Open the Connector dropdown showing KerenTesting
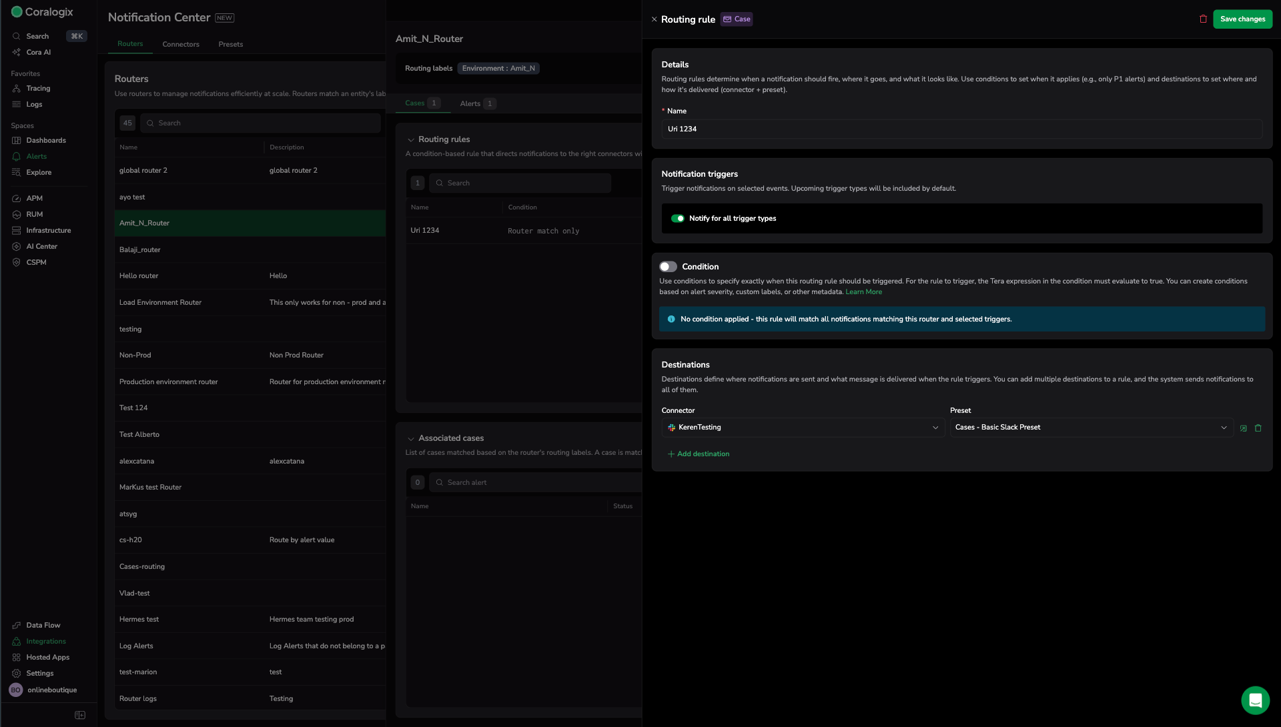Viewport: 1281px width, 727px height. point(803,428)
